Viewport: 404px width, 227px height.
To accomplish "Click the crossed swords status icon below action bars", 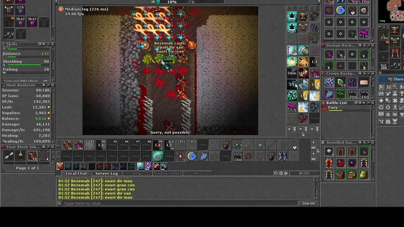I will click(60, 166).
